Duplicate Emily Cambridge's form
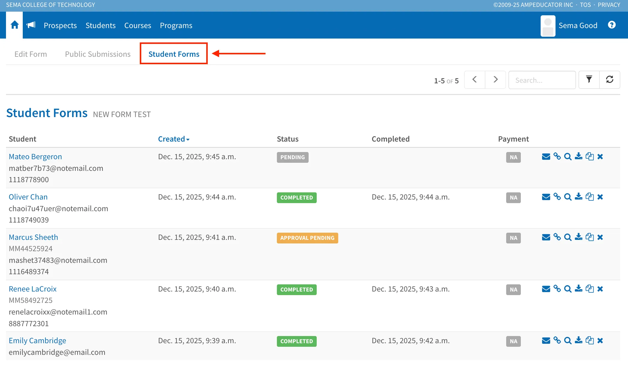628x365 pixels. tap(589, 341)
